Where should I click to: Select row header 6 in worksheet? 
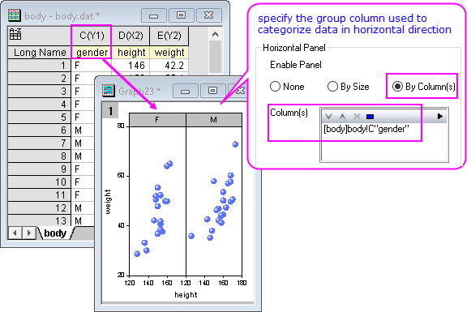click(x=40, y=130)
